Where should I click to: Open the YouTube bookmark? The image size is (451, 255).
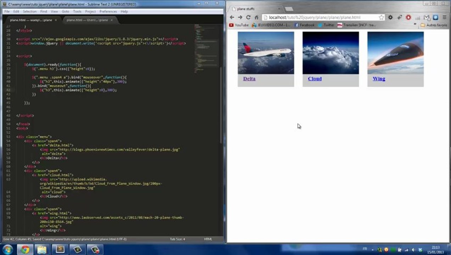[x=239, y=25]
